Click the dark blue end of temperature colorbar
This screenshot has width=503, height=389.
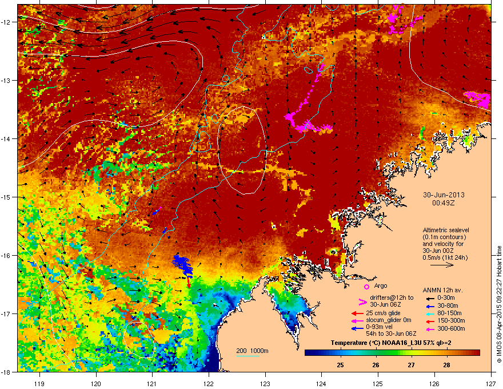[x=308, y=353]
